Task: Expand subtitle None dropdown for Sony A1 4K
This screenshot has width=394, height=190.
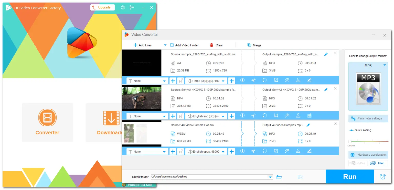Action: click(164, 116)
